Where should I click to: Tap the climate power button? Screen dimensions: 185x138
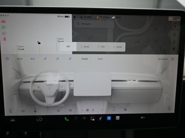(7, 58)
